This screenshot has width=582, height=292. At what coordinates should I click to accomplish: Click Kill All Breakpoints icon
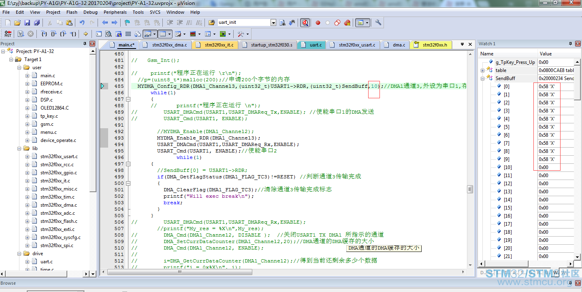pos(347,23)
